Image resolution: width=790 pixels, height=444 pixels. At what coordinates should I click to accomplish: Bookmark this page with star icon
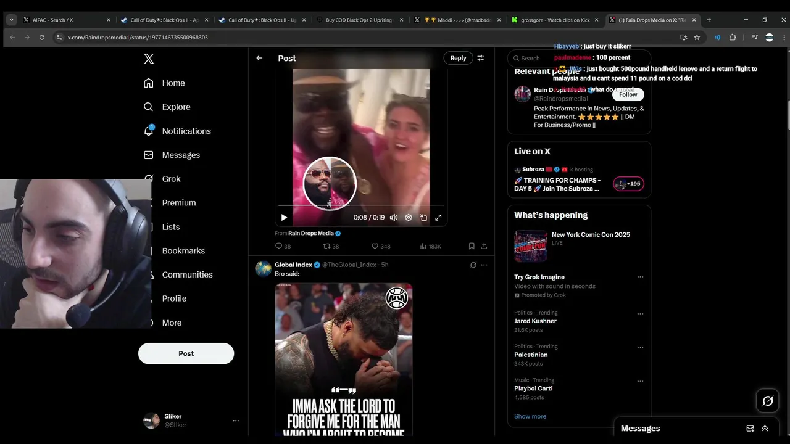(x=697, y=37)
